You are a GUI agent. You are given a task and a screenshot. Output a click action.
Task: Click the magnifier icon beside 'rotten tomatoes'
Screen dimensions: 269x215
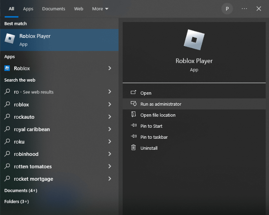coord(7,166)
